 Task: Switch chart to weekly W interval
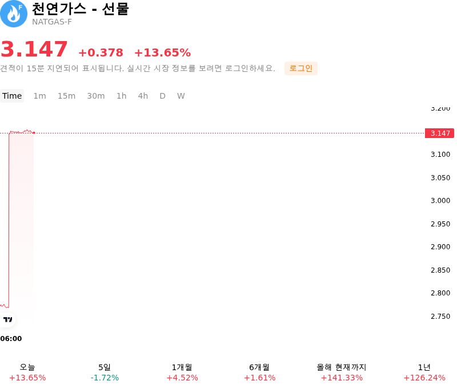click(181, 96)
